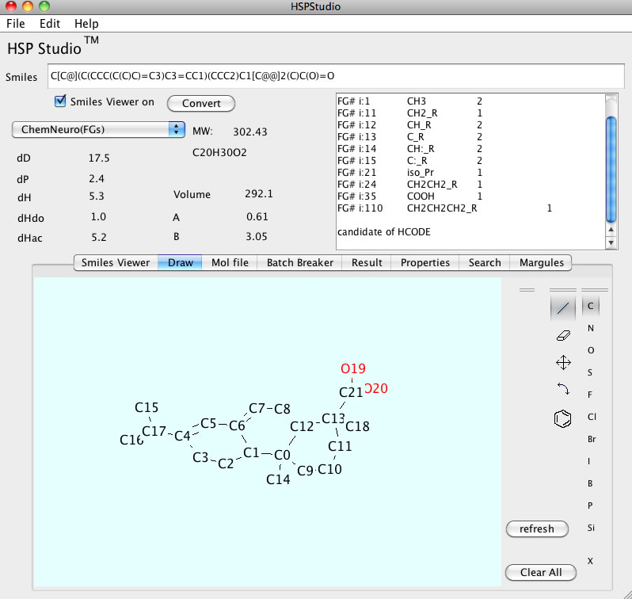Click the CH2CH2CH2_R functional group row
This screenshot has width=632, height=599.
coord(444,208)
